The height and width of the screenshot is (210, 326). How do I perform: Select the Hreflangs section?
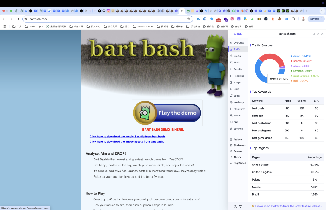pyautogui.click(x=237, y=102)
